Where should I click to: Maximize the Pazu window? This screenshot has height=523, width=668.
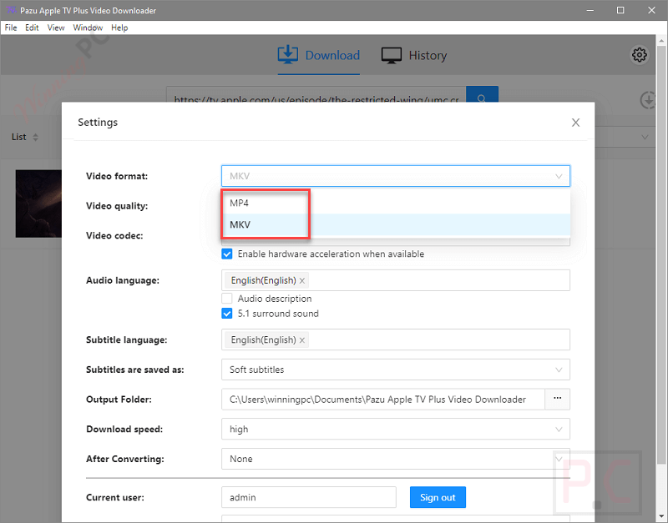point(620,10)
